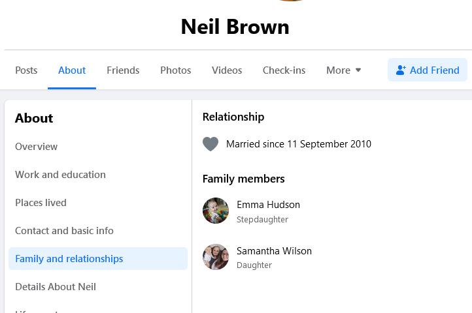Open Contact and basic info
The width and height of the screenshot is (472, 313).
coord(64,231)
